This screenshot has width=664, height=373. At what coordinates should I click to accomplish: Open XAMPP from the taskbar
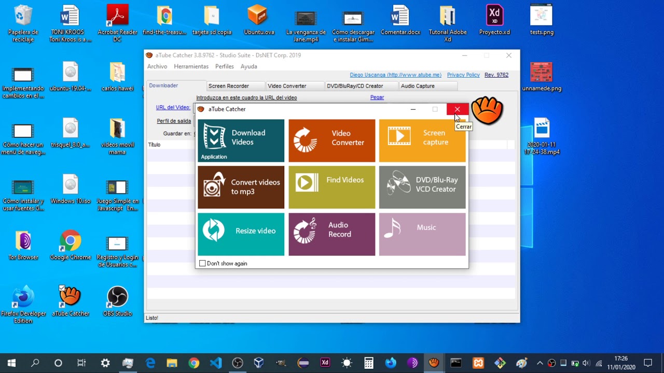[478, 363]
